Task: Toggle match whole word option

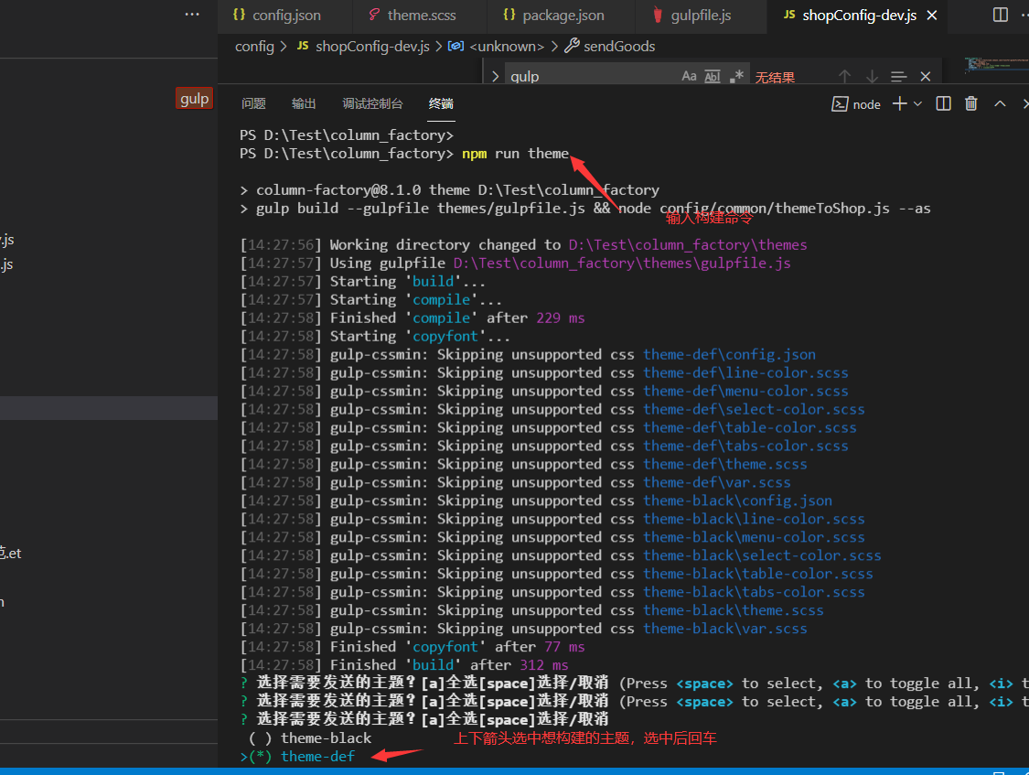Action: [x=713, y=77]
